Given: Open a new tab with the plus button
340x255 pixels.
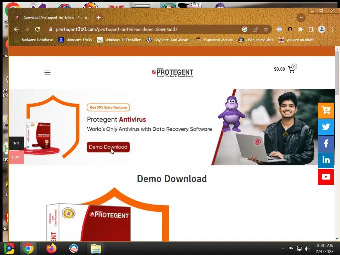Looking at the screenshot, I should tap(98, 18).
